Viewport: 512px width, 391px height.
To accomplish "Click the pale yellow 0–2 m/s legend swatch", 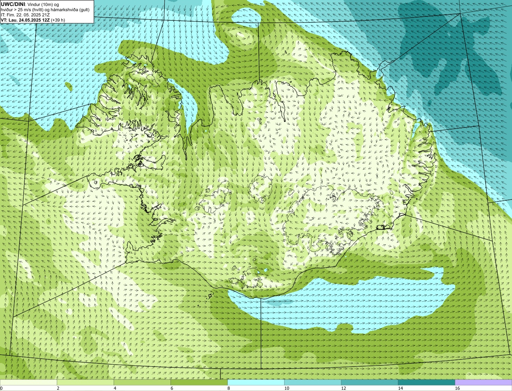I will (x=28, y=382).
